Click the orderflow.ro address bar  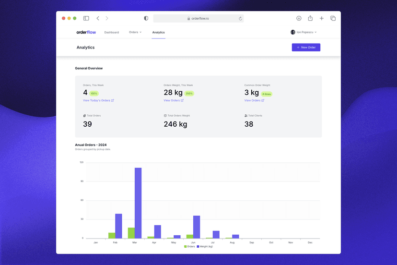[x=198, y=19]
